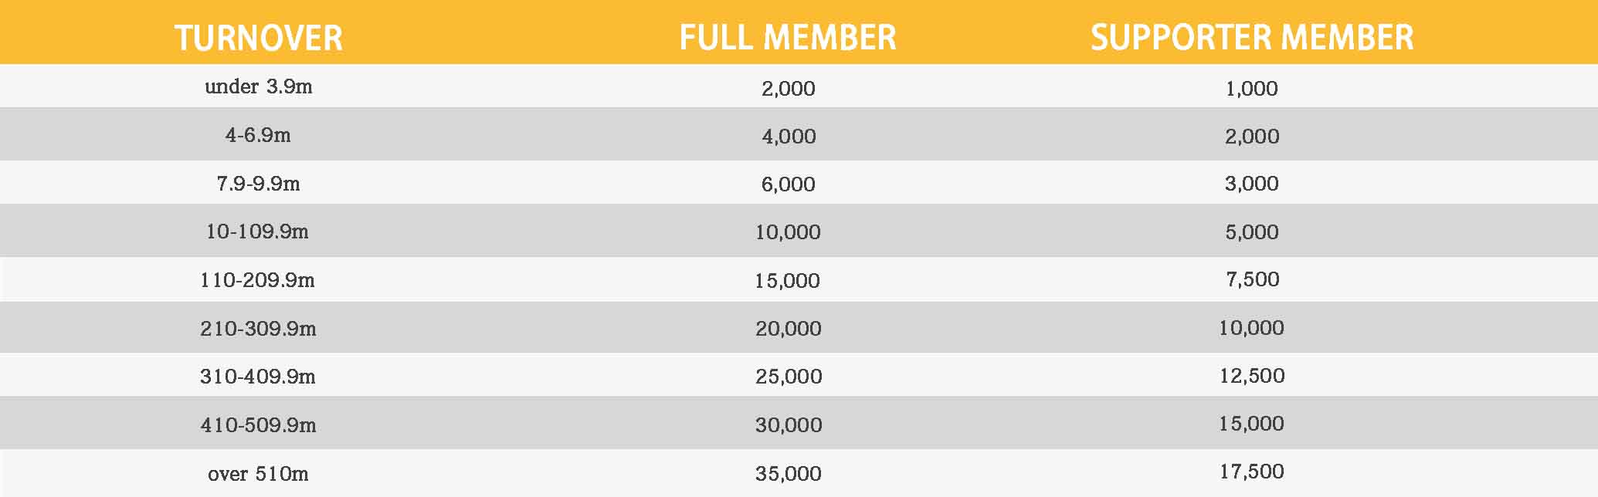
Task: Click the 17,500 supporter member fee
Action: [1252, 472]
